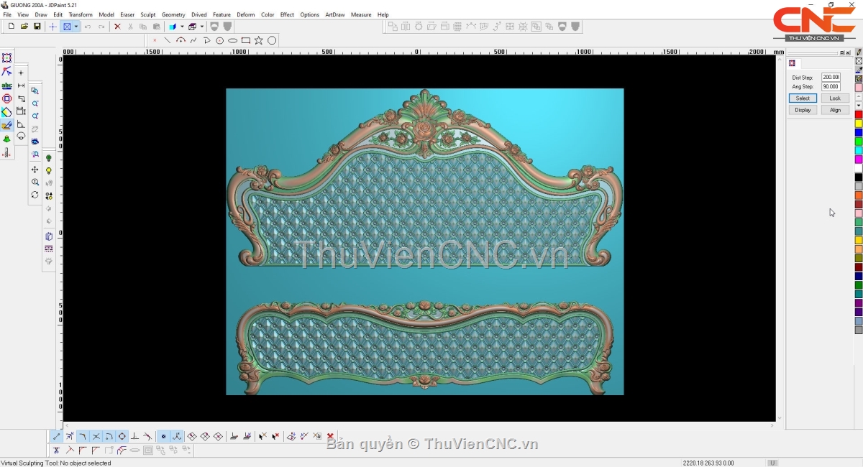This screenshot has height=467, width=863.
Task: Expand the wireframe box display dropdown
Action: coord(202,27)
